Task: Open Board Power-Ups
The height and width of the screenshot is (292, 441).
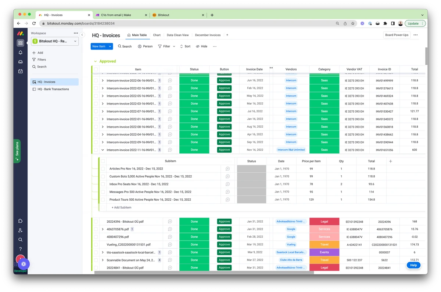Action: tap(397, 35)
